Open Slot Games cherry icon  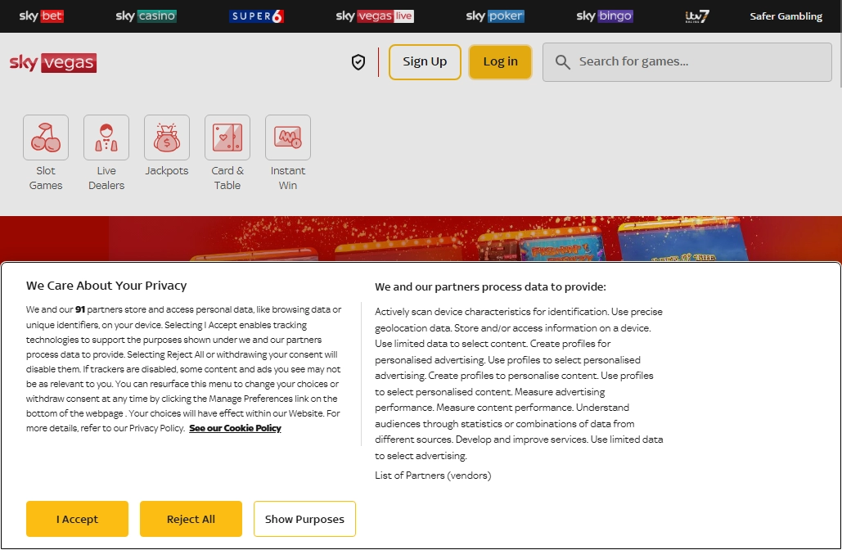(46, 137)
